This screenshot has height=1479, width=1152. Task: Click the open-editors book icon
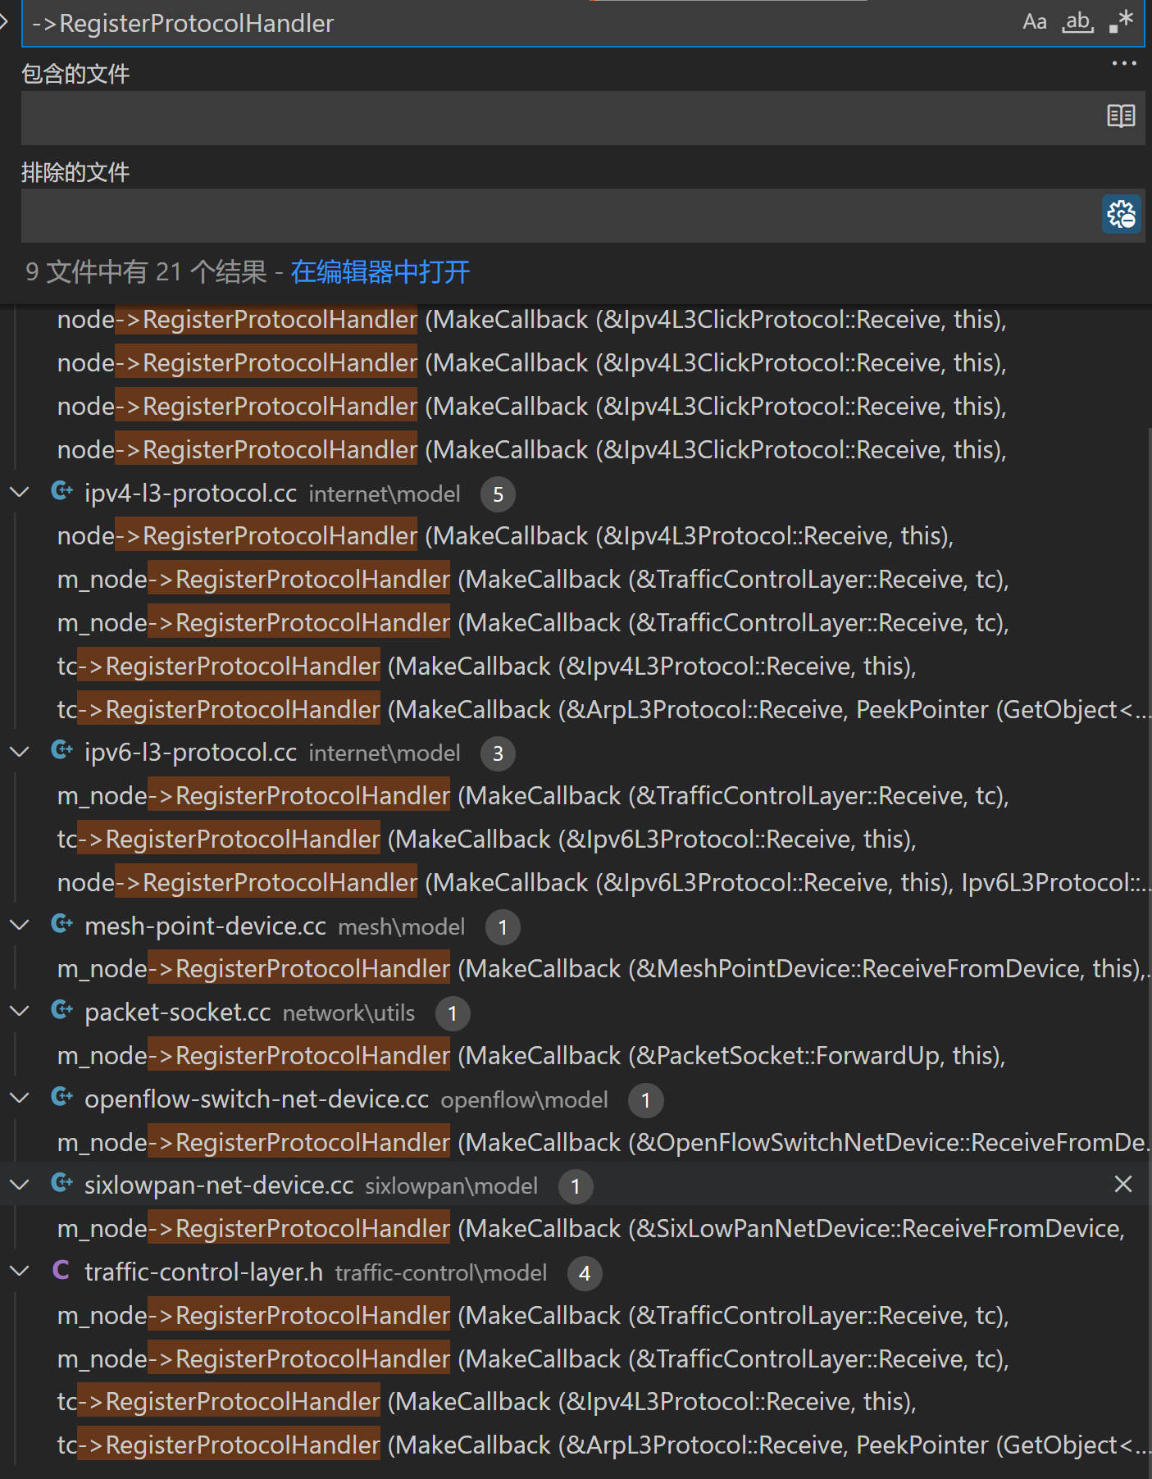coord(1120,116)
